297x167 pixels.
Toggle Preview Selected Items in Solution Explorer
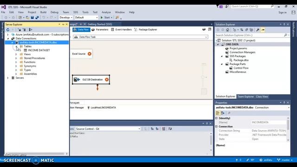[x=263, y=30]
